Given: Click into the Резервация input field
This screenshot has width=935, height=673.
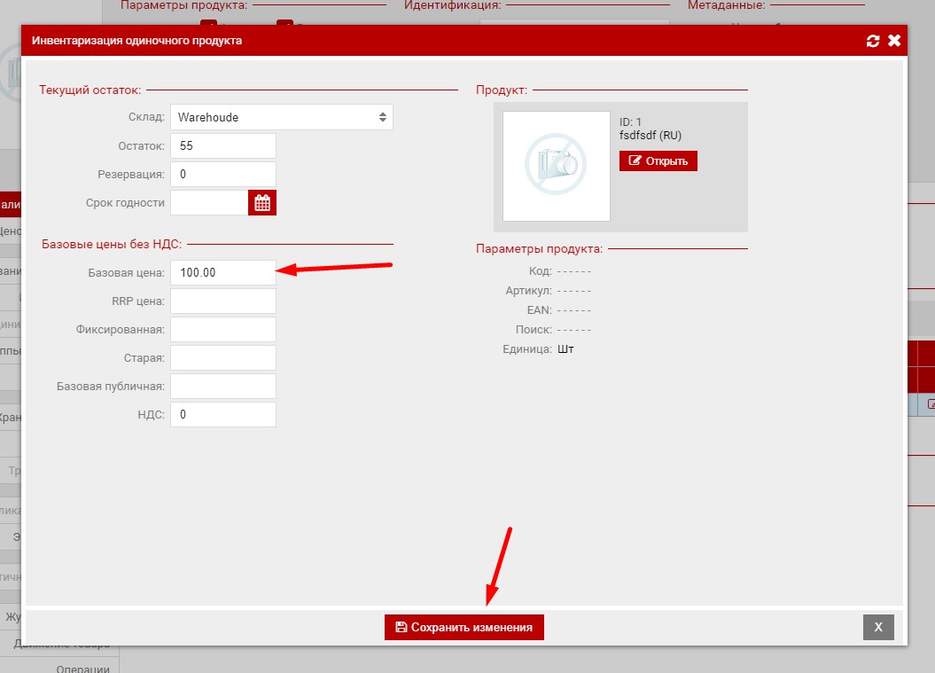Looking at the screenshot, I should pos(222,175).
